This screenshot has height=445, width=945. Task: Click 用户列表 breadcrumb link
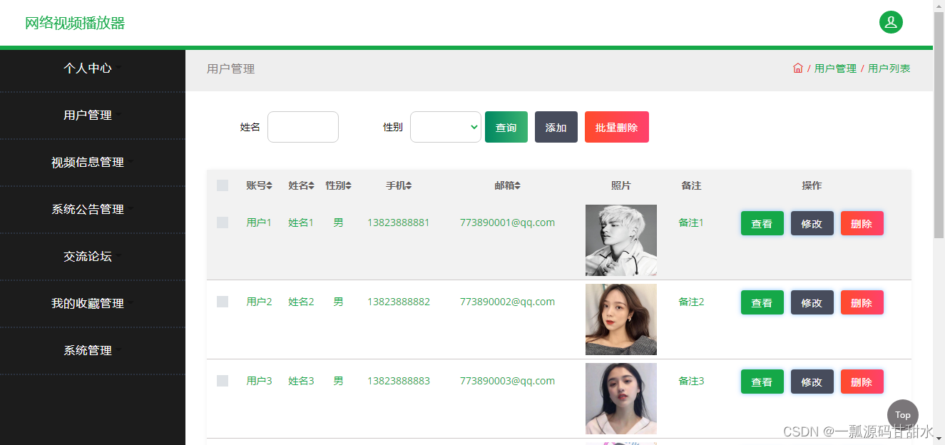pyautogui.click(x=889, y=68)
